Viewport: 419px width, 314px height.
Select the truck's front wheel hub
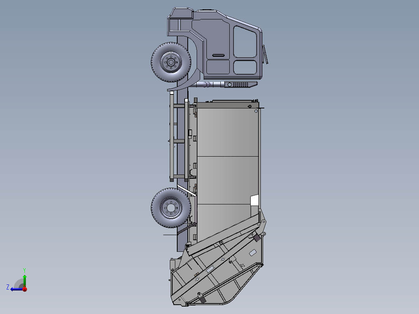(x=171, y=62)
